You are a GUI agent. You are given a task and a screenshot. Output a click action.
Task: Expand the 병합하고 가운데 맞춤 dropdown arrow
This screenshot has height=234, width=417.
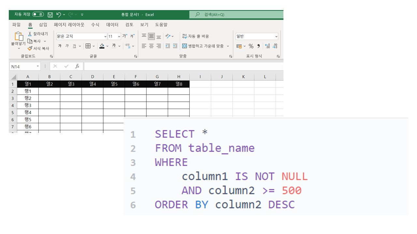point(228,46)
